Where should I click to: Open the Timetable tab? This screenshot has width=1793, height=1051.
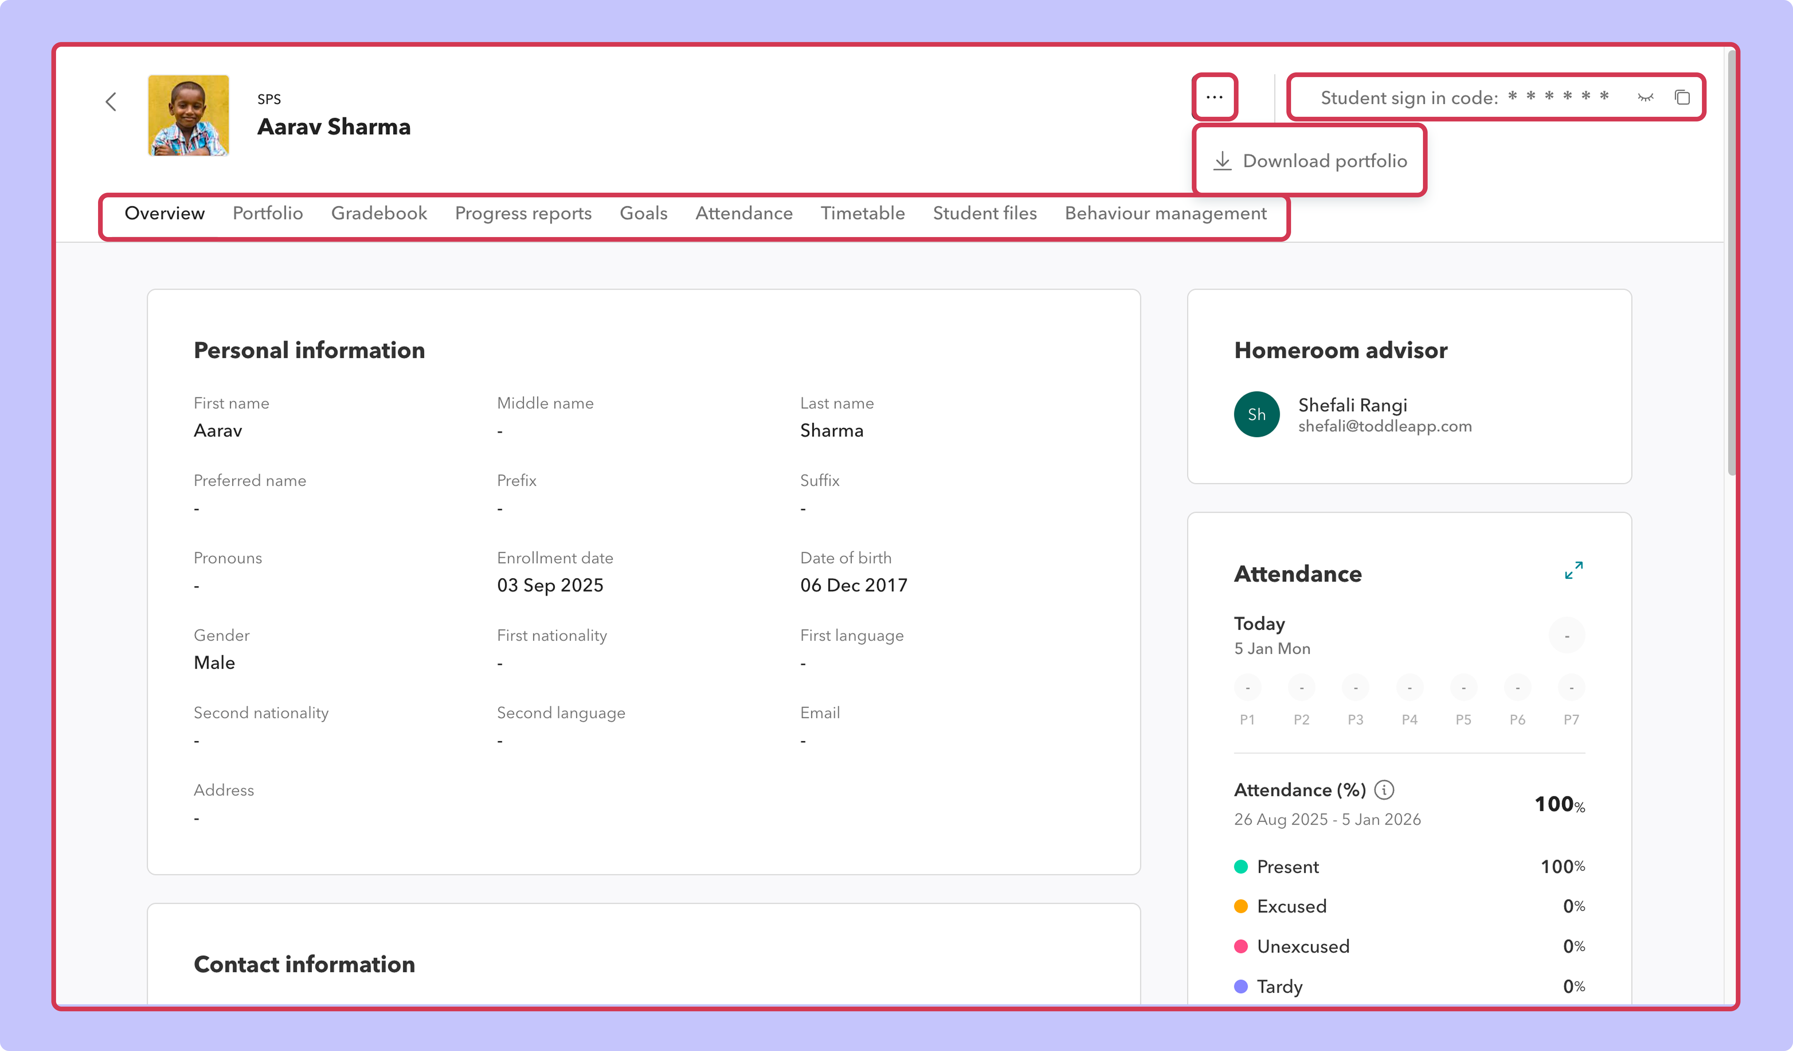point(862,213)
